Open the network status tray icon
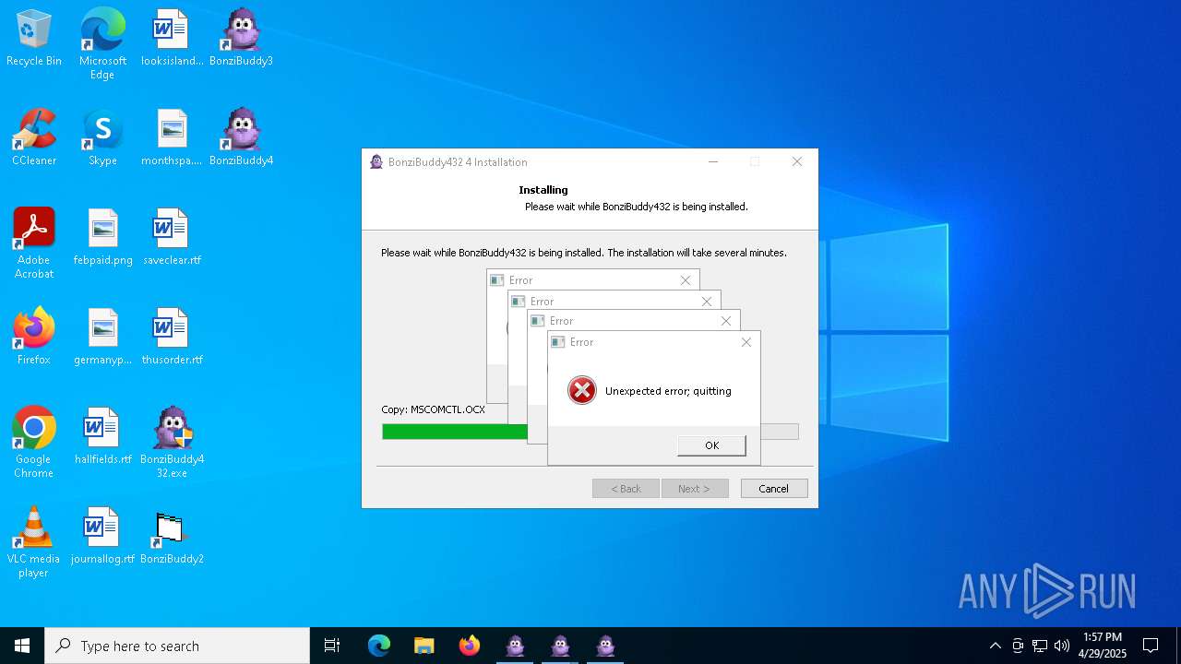Screen dimensions: 1181x664 click(1040, 646)
